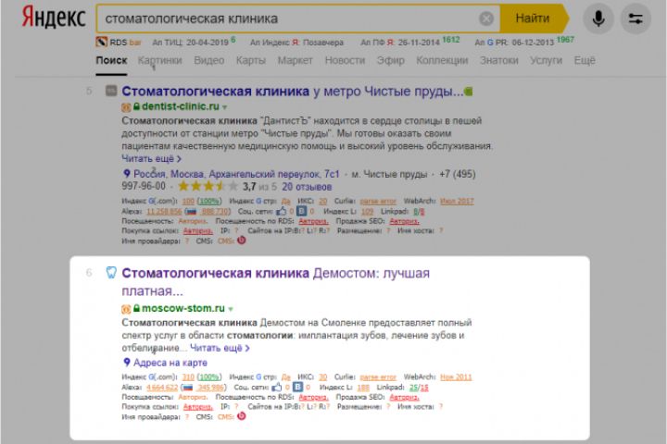Expand Читать ещё under the Демостом snippet

[x=220, y=348]
